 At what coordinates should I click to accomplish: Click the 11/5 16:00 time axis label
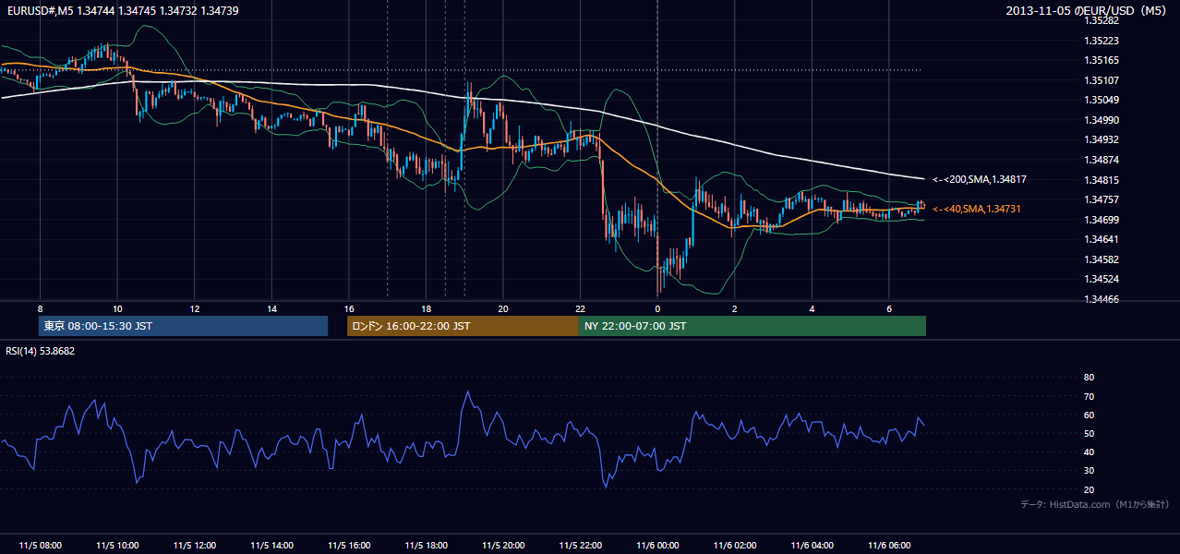click(x=348, y=545)
